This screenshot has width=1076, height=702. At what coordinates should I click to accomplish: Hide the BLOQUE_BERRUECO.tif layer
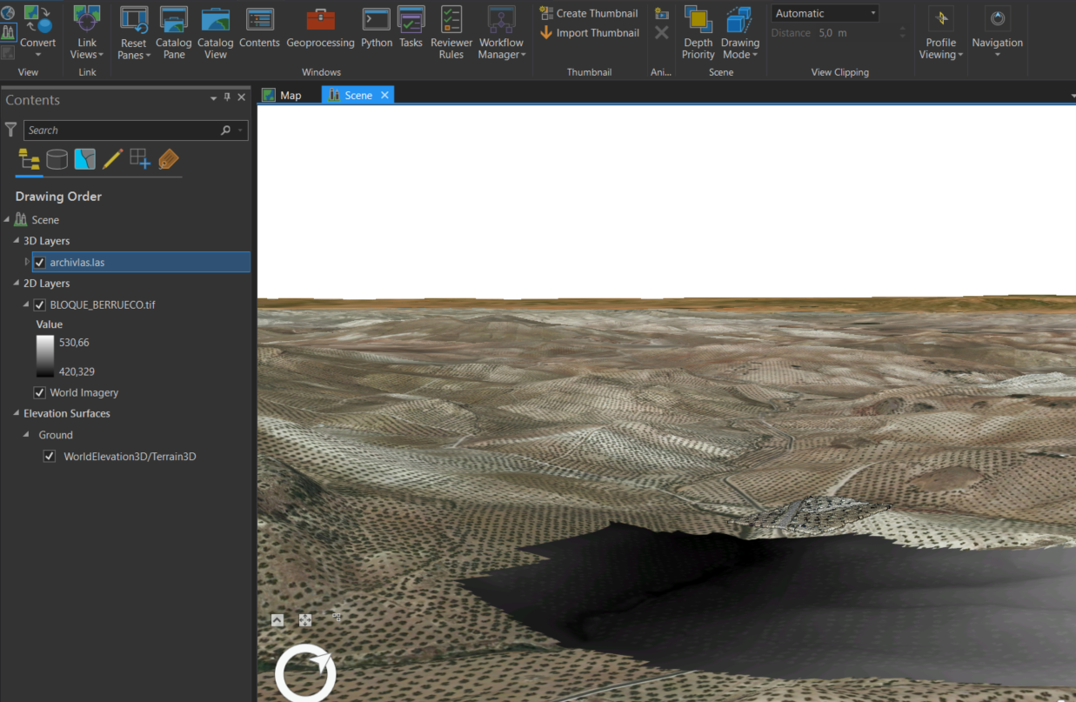[x=40, y=305]
